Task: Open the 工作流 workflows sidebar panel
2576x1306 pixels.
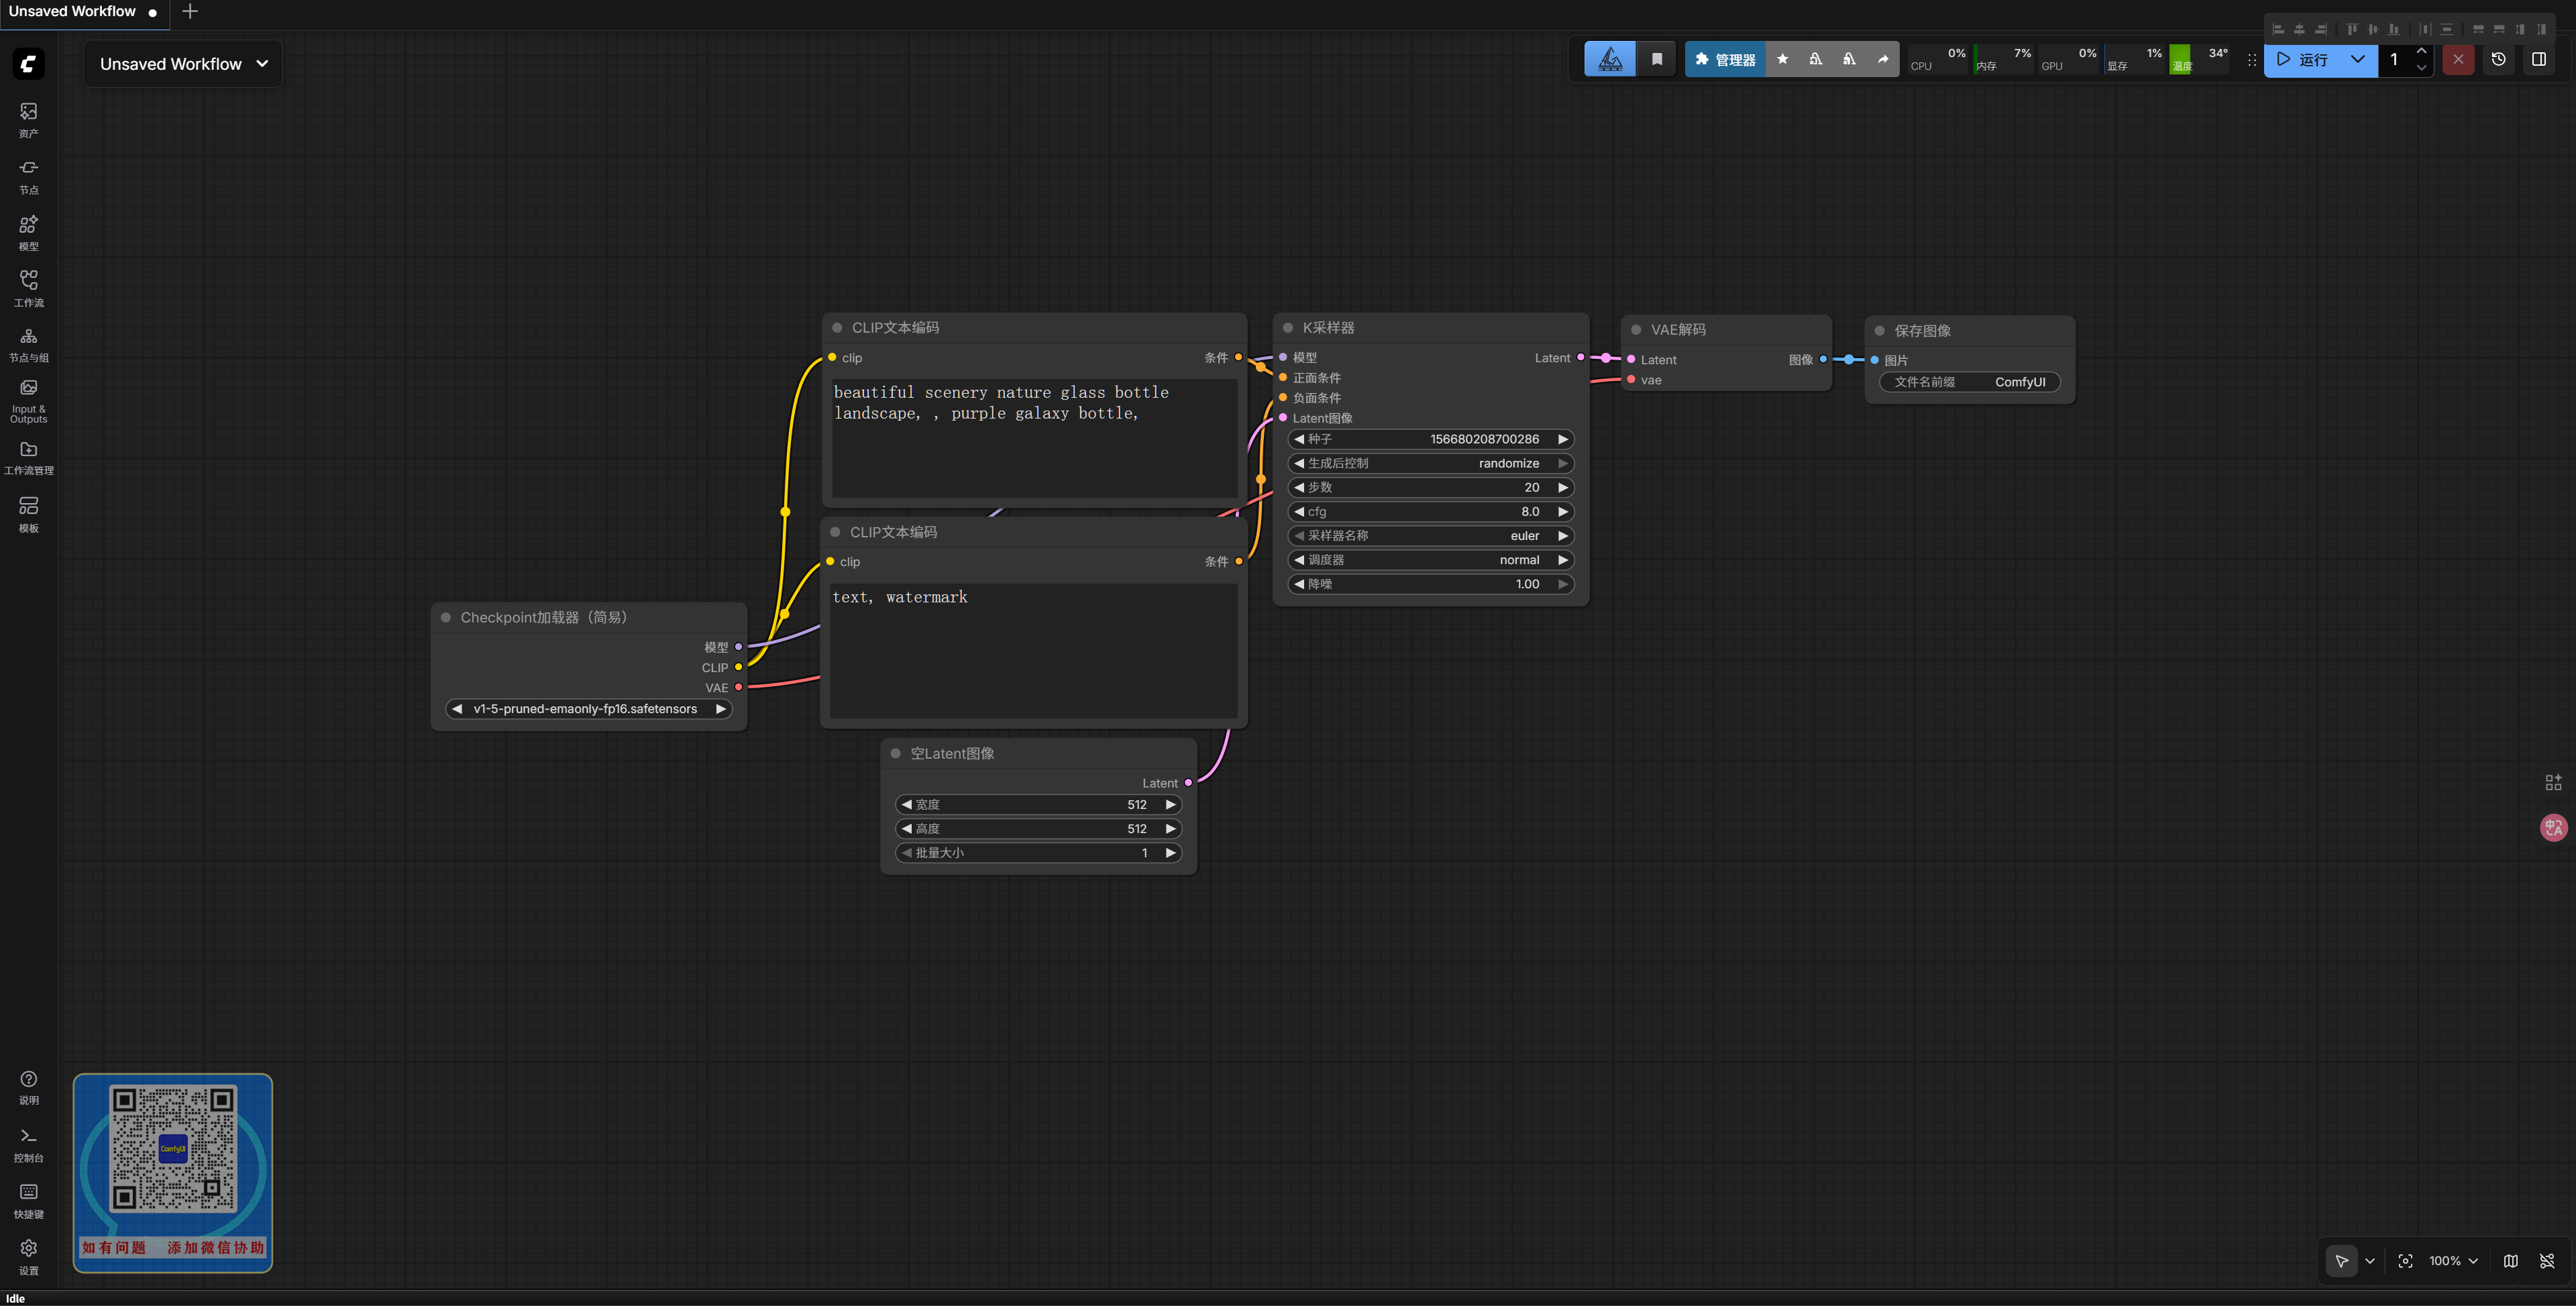Action: 28,288
